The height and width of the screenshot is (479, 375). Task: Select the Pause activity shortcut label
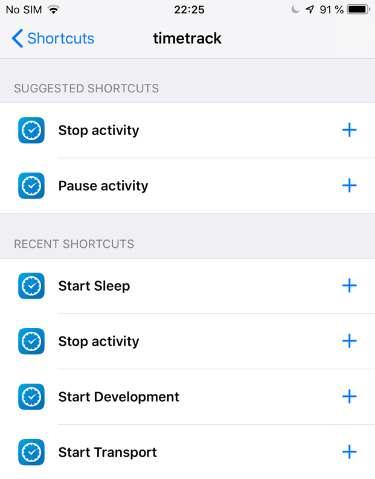(103, 186)
